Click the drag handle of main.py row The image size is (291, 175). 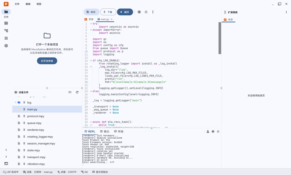[x=24, y=109]
